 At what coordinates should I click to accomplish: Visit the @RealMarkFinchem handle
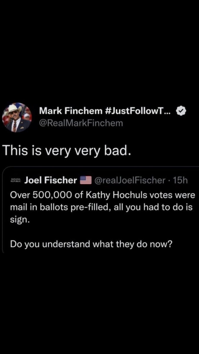[x=81, y=123]
